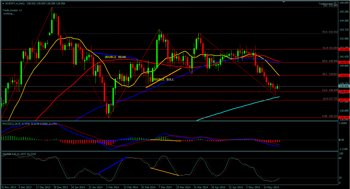
Task: Click the 'working...' status text
Action: tap(9, 13)
